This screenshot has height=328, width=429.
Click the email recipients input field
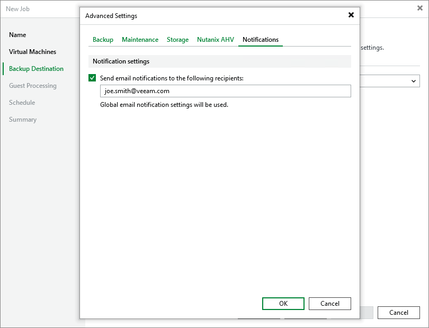click(x=225, y=91)
